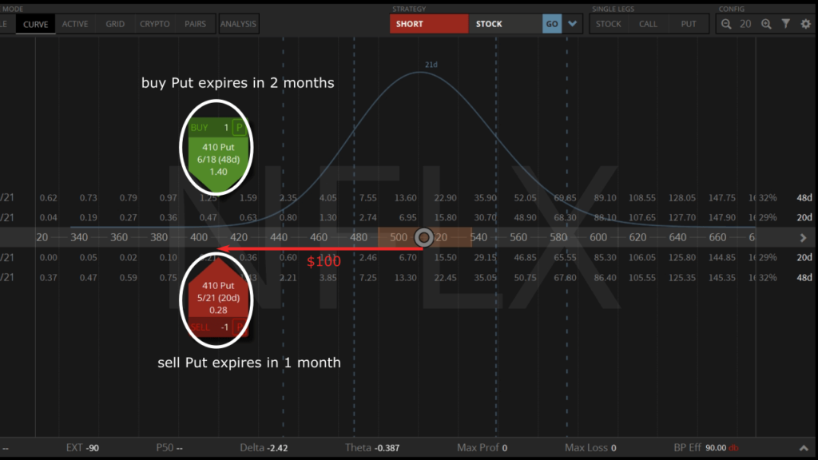Zoom in the strike range magnifier
This screenshot has height=460, width=818.
(766, 24)
